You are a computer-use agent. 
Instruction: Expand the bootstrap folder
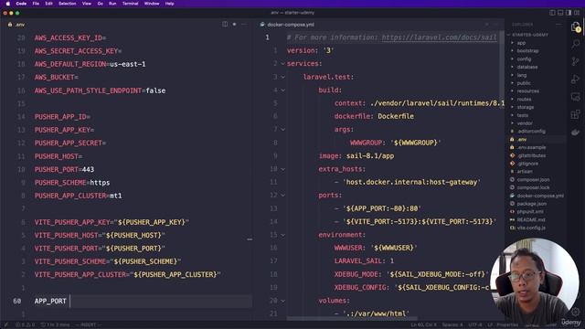527,51
